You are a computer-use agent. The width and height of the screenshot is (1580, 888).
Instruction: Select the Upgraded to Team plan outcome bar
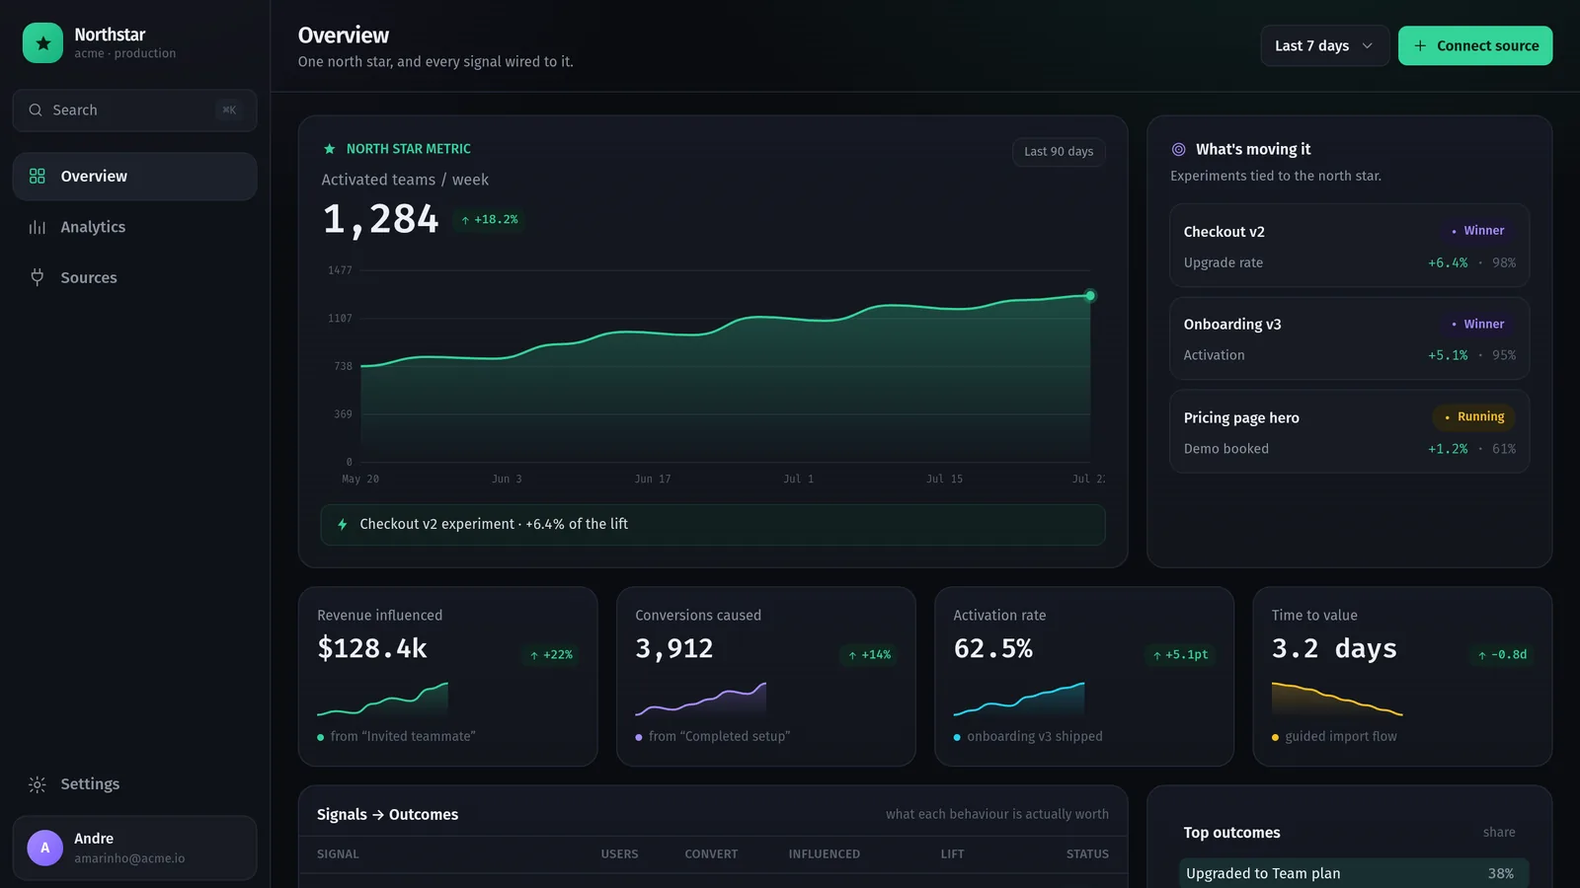tap(1353, 873)
